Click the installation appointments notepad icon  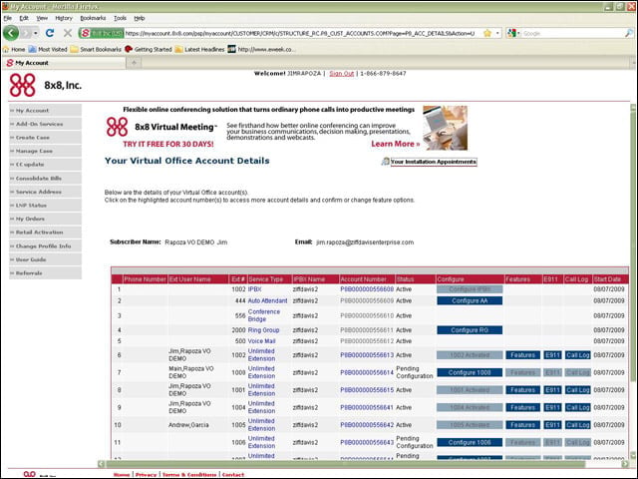[385, 162]
